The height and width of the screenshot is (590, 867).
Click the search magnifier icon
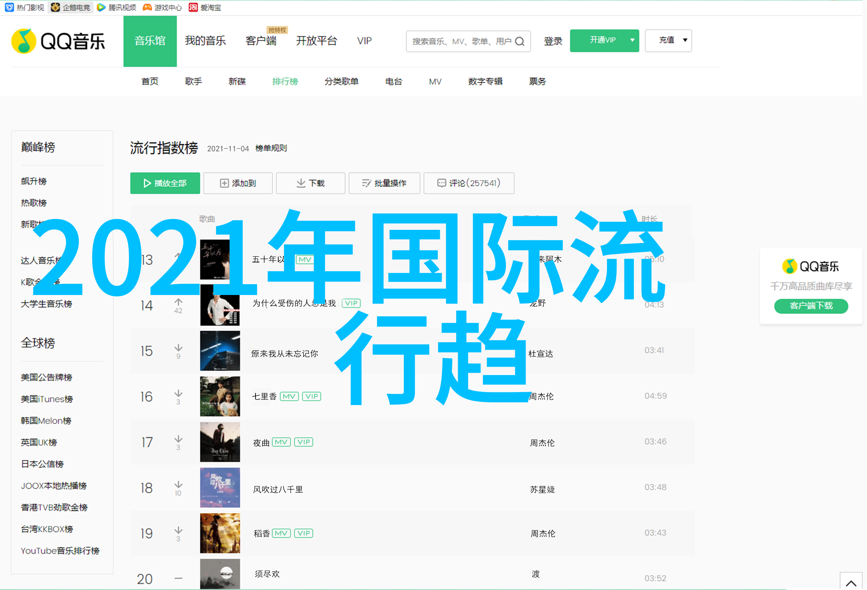click(x=520, y=41)
